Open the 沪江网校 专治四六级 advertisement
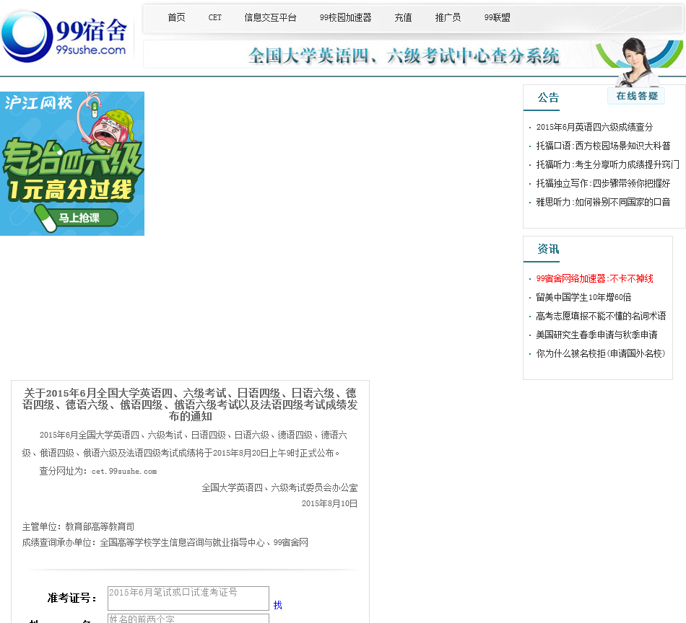 pyautogui.click(x=72, y=164)
